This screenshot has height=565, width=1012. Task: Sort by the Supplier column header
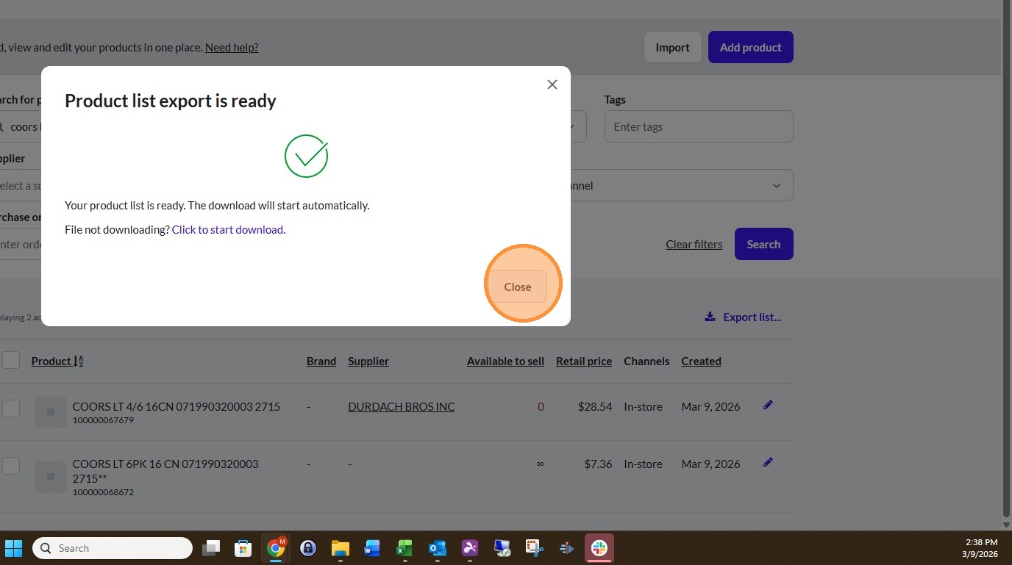[x=368, y=361]
